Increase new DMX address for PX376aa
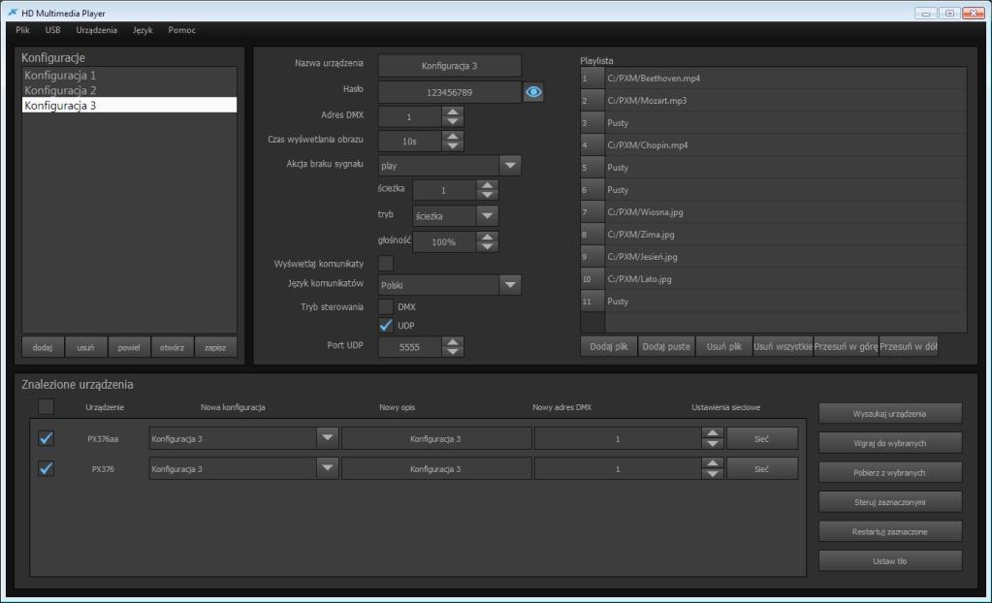Viewport: 992px width, 603px height. pyautogui.click(x=713, y=433)
